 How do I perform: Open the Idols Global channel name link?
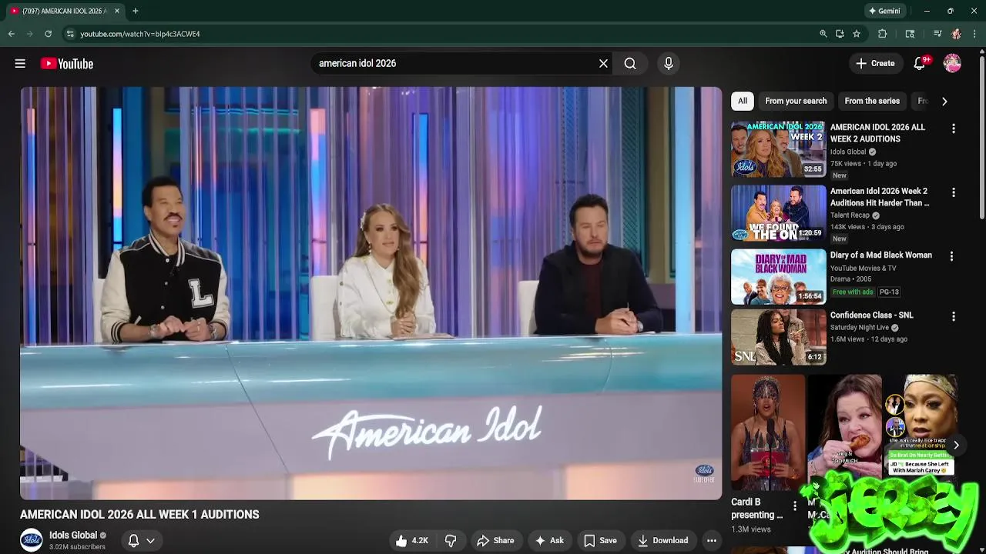tap(73, 536)
